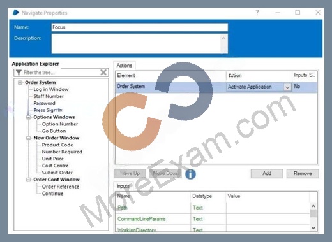332x242 pixels.
Task: Click the help question mark icon
Action: click(x=257, y=13)
